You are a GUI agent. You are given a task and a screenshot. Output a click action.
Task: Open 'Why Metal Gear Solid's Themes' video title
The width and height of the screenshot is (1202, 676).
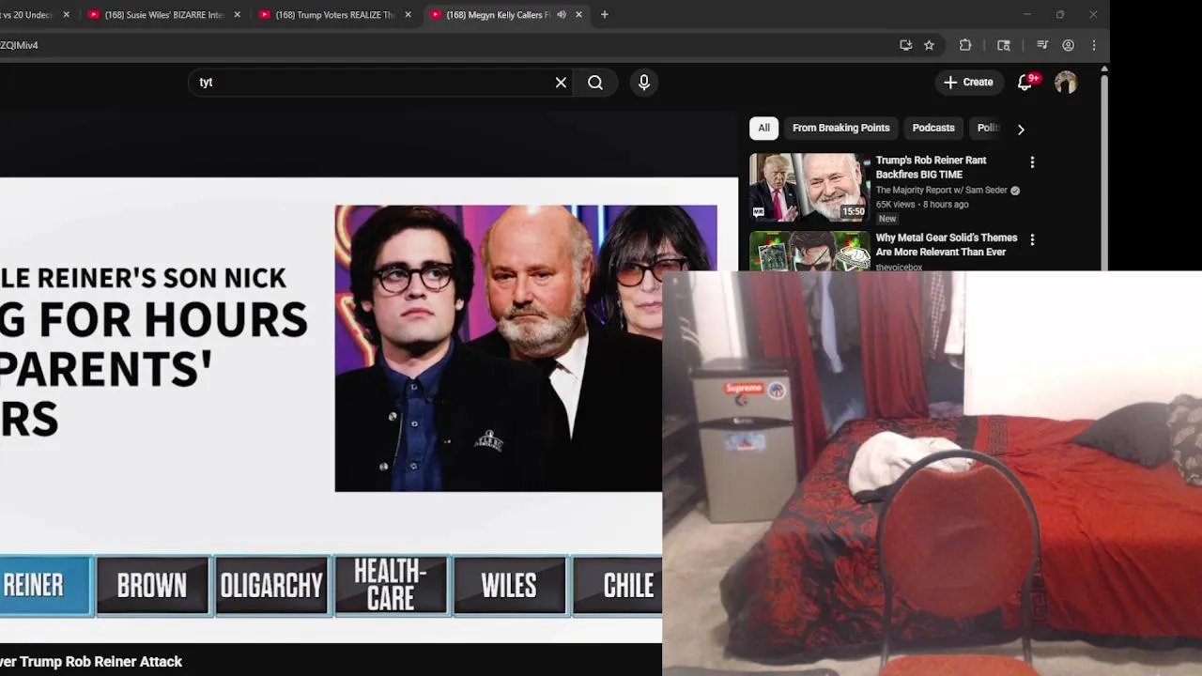coord(946,245)
